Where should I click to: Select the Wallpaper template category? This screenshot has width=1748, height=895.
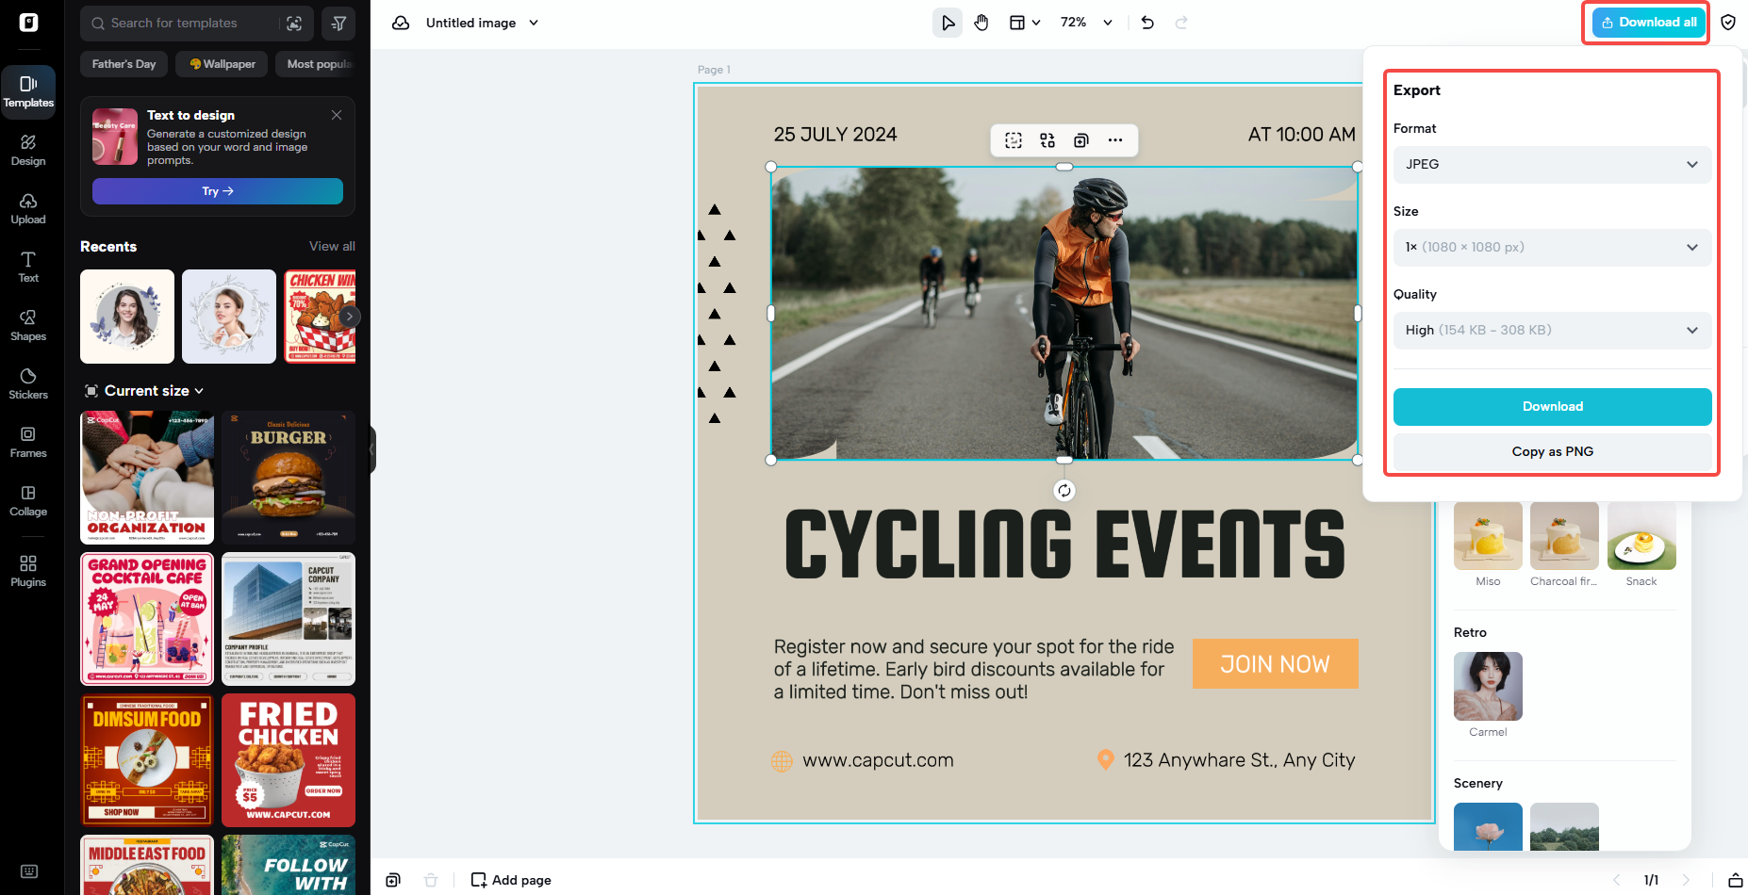tap(221, 64)
